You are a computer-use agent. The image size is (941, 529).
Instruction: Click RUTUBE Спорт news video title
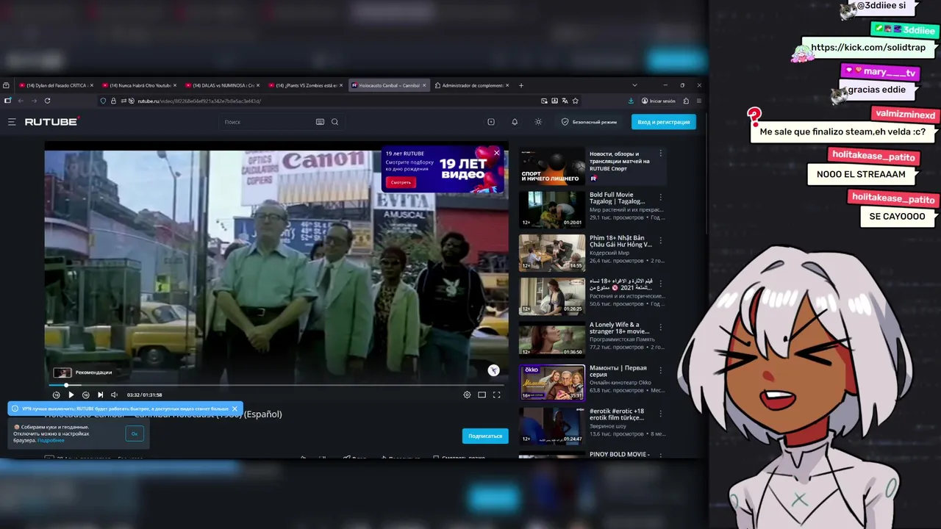pos(620,161)
